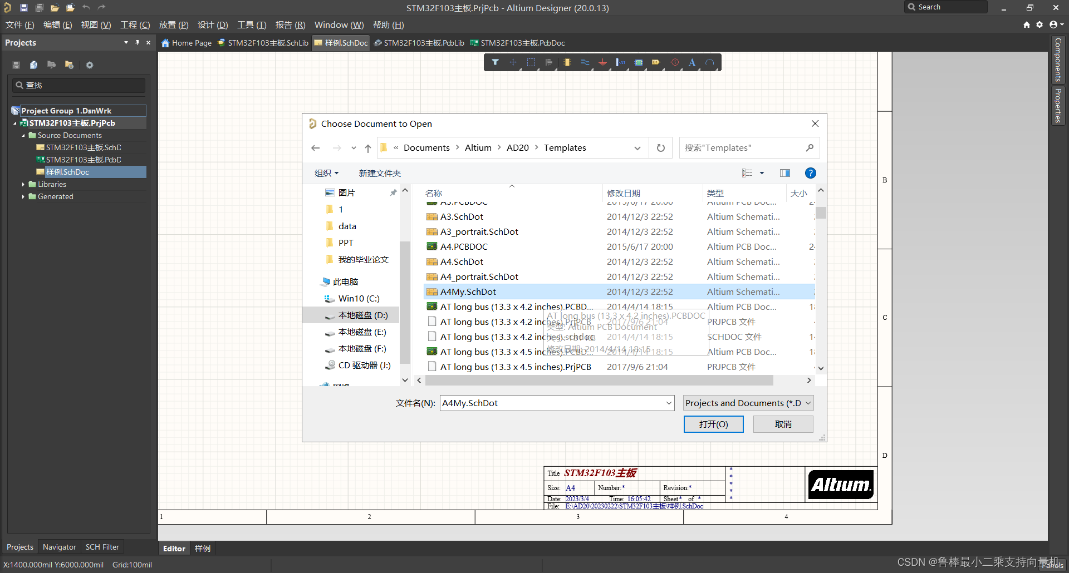Select A4My.SchDot in the file list
Screen dimensions: 1069x573
619,292
